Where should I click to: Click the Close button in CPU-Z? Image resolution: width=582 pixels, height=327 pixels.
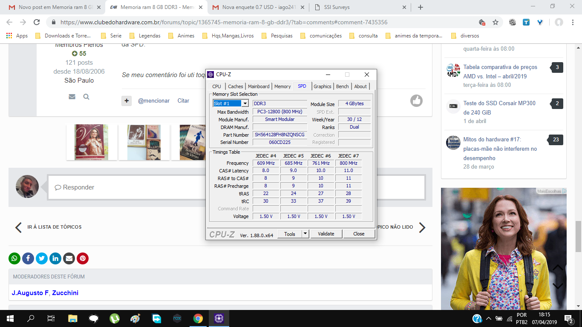359,234
